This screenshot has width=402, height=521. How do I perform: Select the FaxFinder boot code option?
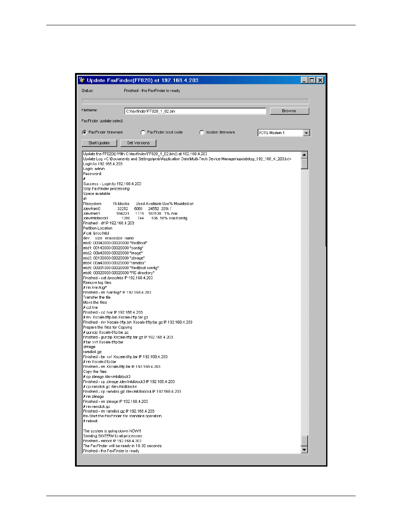pos(143,132)
